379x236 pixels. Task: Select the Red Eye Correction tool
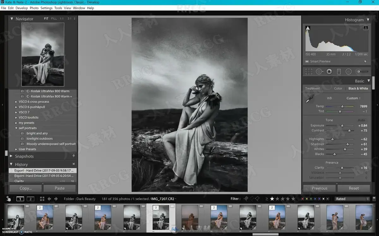329,72
